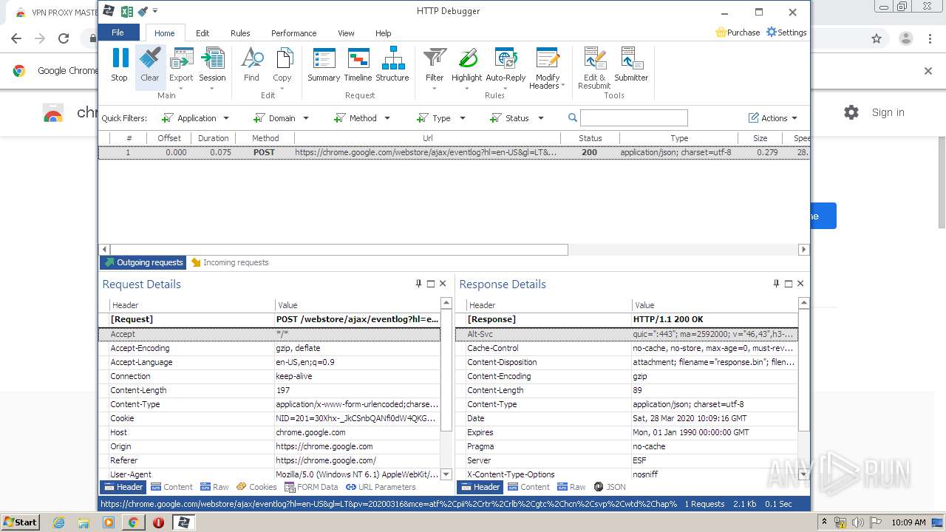Open Chrome from the taskbar
Image resolution: width=946 pixels, height=532 pixels.
point(133,522)
